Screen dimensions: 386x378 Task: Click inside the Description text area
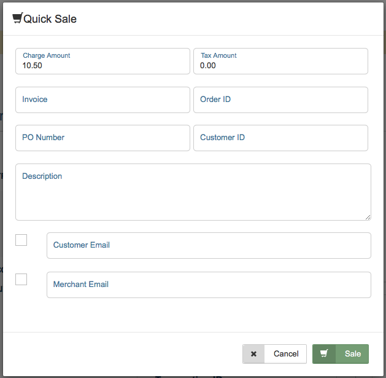coord(193,197)
